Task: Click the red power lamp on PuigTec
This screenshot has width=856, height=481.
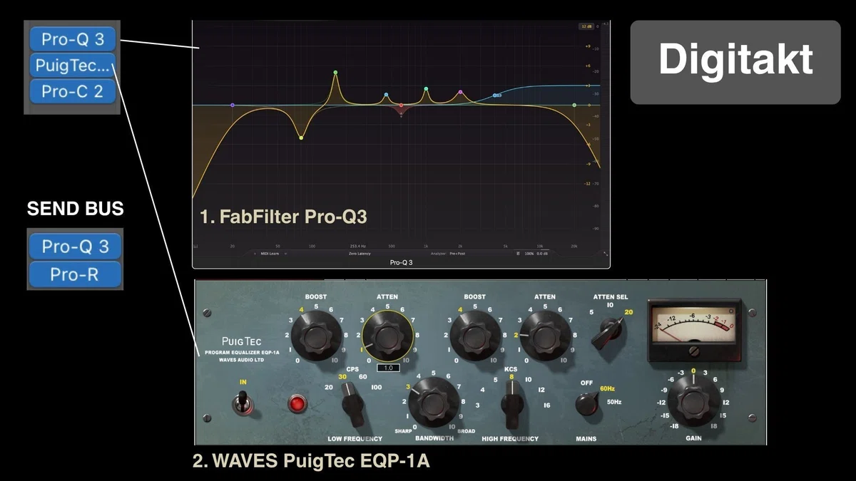Action: pos(296,405)
